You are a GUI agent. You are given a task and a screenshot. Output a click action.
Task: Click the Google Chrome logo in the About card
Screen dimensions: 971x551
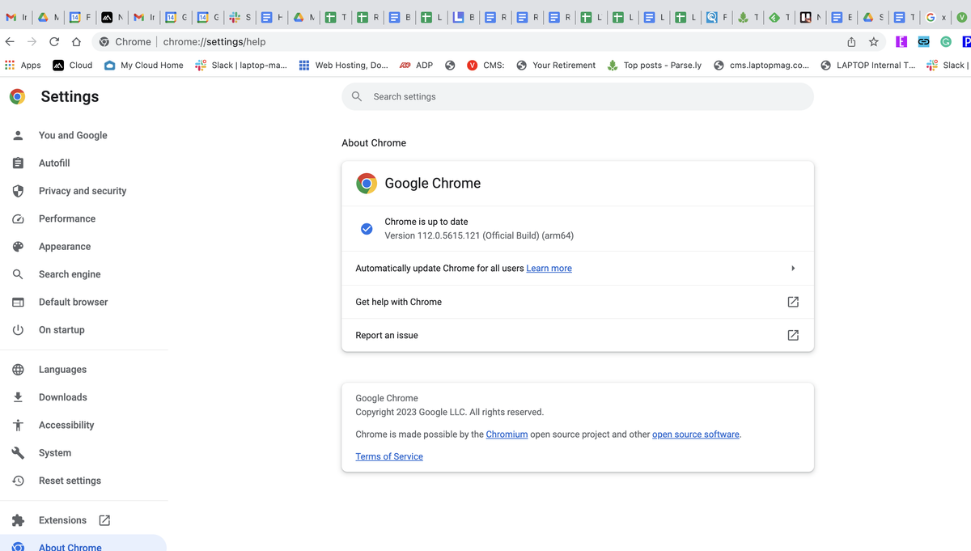coord(366,183)
